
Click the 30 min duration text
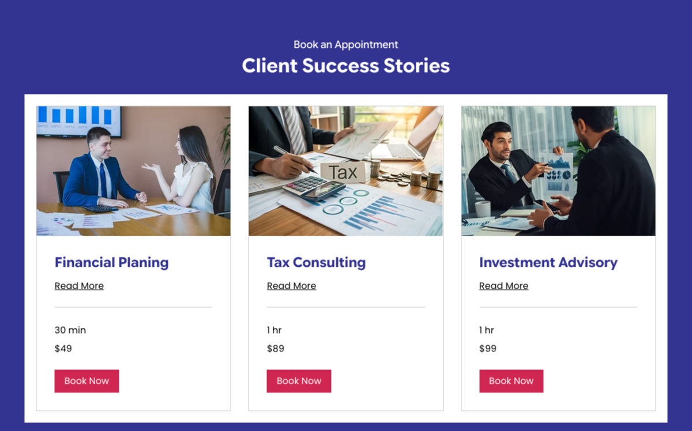(x=70, y=330)
